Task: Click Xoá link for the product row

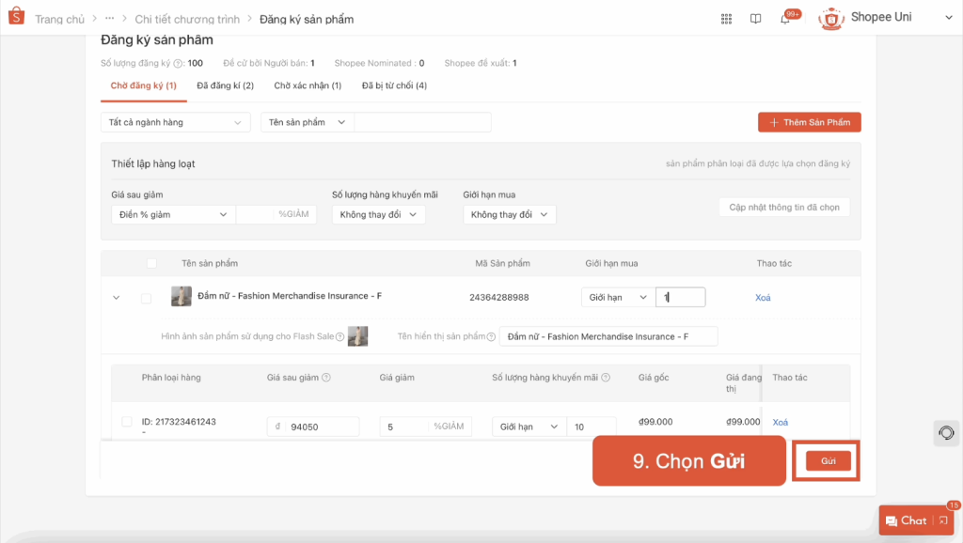Action: click(x=763, y=297)
